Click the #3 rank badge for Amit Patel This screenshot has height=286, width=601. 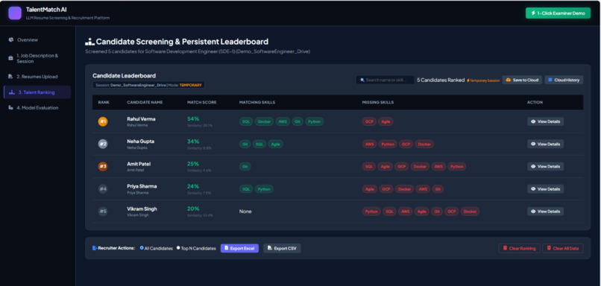[103, 167]
